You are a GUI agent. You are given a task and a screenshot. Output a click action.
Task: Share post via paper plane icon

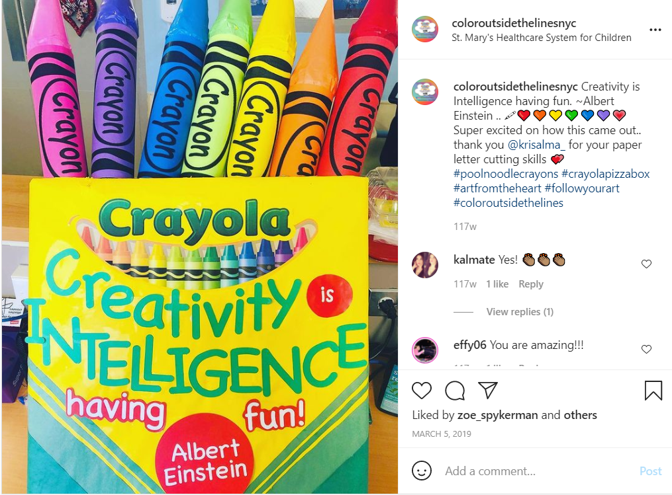[488, 390]
